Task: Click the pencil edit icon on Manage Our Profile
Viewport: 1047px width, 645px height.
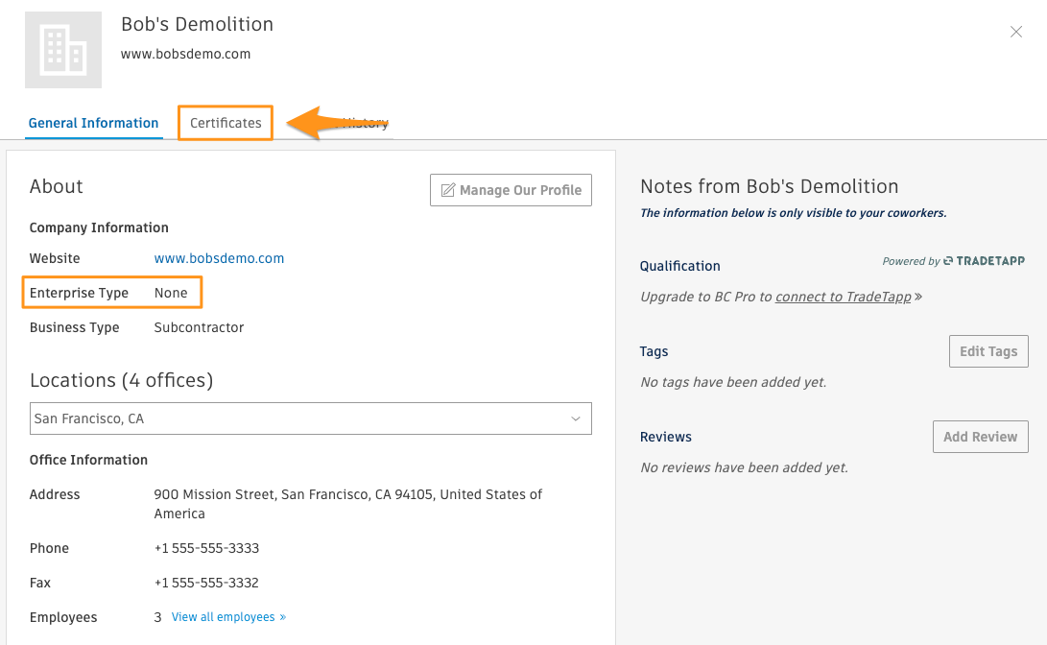Action: (x=448, y=190)
